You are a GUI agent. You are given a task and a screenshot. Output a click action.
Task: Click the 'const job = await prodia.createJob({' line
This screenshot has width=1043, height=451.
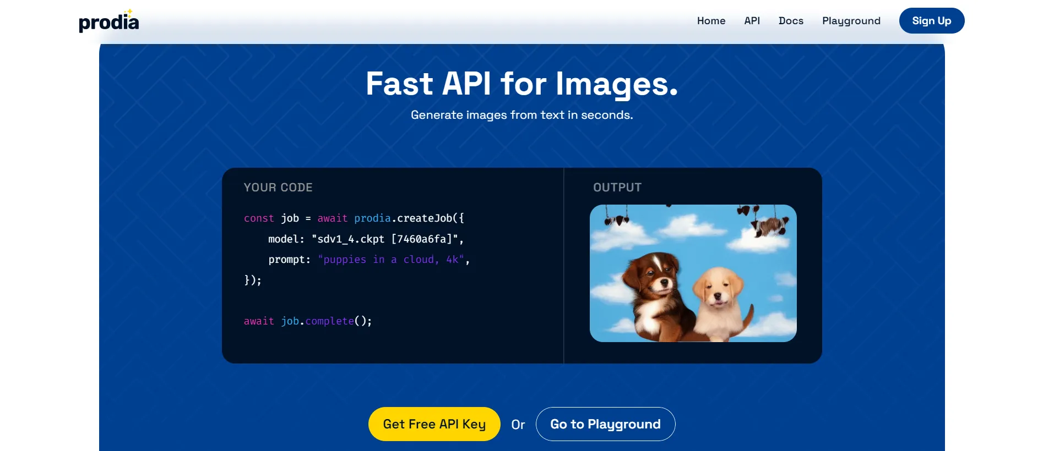coord(354,218)
